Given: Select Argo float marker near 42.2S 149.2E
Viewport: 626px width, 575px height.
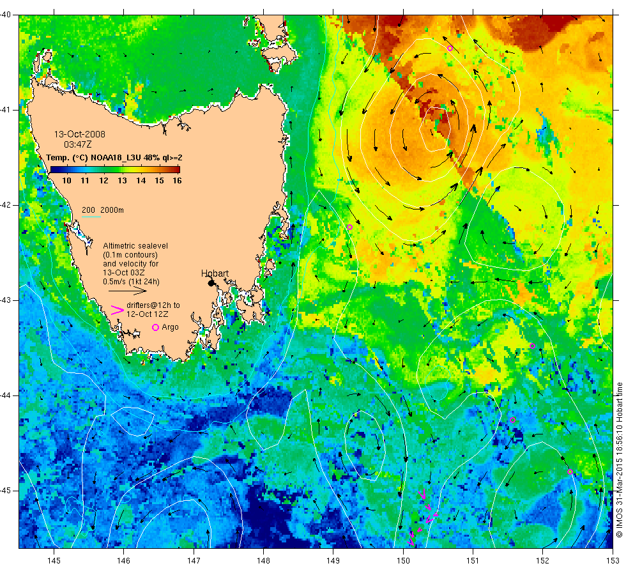Looking at the screenshot, I should pos(350,227).
